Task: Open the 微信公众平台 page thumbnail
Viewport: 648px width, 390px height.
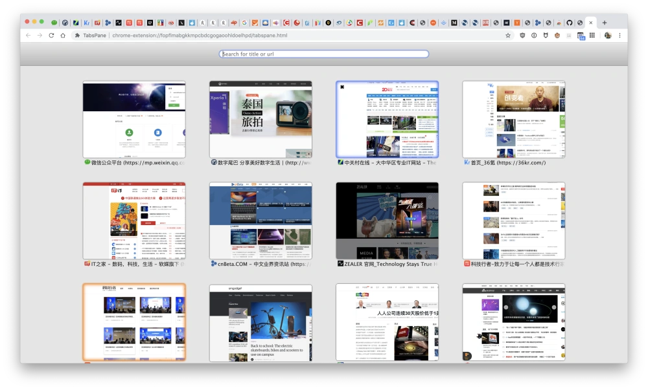Action: point(134,119)
